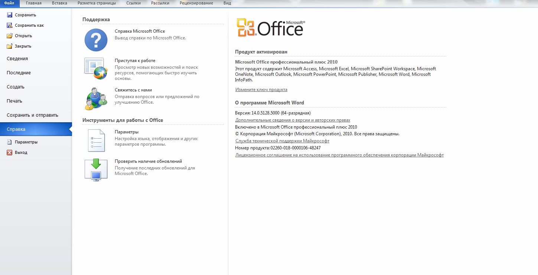Click the Свяжитесь с нами heading
The width and height of the screenshot is (538, 275).
[133, 90]
